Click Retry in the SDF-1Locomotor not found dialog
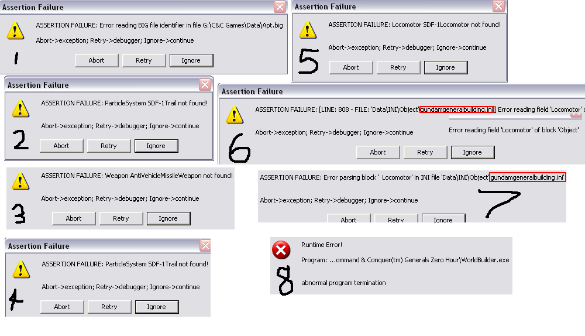Image resolution: width=585 pixels, height=336 pixels. tap(398, 67)
